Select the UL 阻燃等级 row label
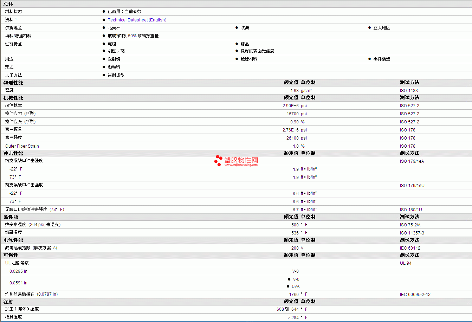Screen dimensions: 472x322 [17, 263]
